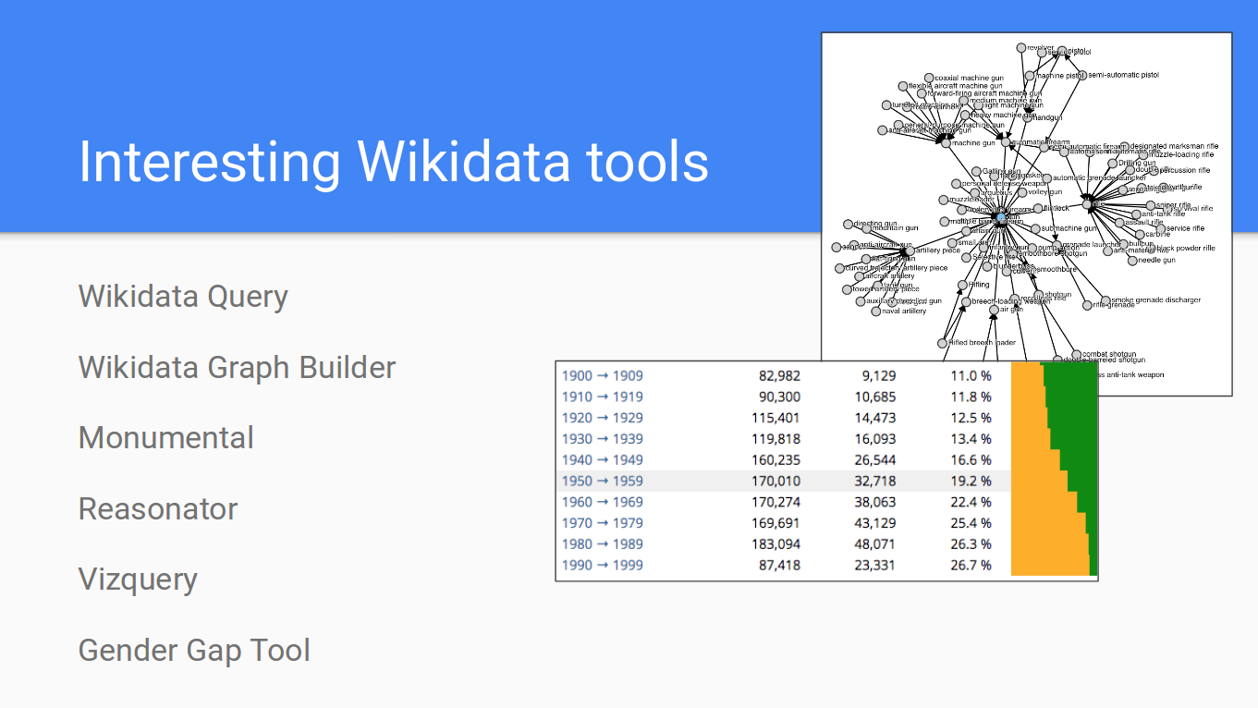The image size is (1258, 708).
Task: Click the Vizquery list item
Action: 138,580
